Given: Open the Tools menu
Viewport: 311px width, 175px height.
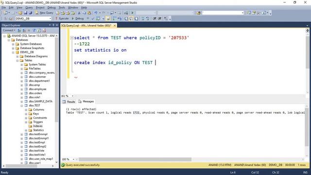Looking at the screenshot, I should pyautogui.click(x=62, y=8).
